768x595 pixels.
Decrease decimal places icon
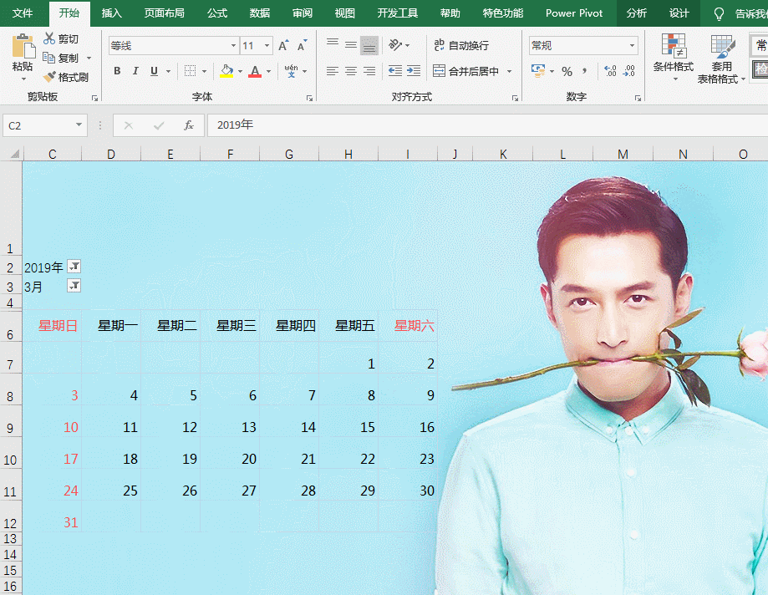[629, 72]
